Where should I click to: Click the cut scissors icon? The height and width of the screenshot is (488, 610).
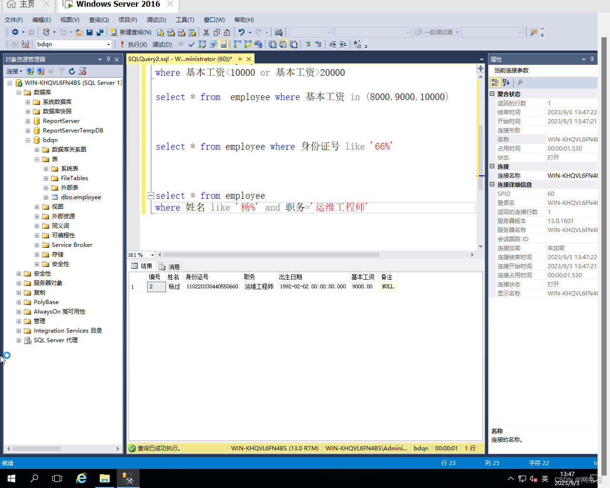pos(206,32)
